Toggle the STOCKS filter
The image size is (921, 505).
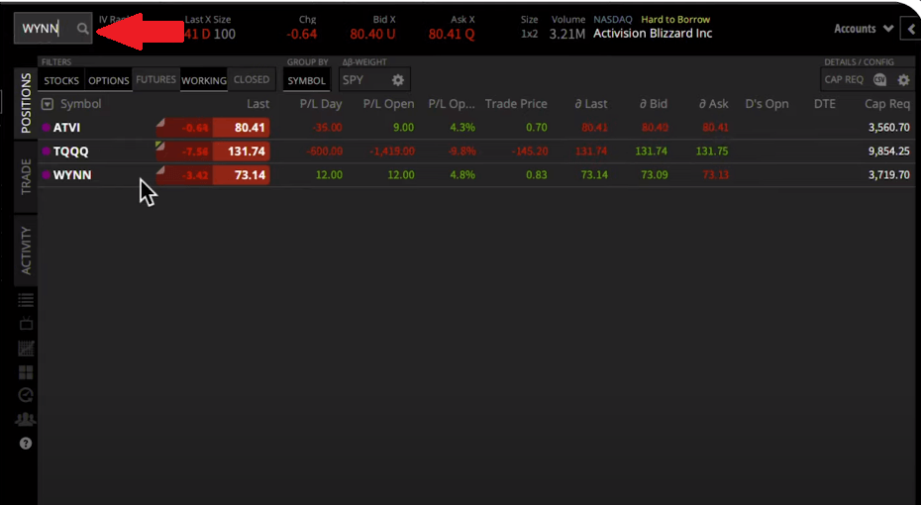61,80
